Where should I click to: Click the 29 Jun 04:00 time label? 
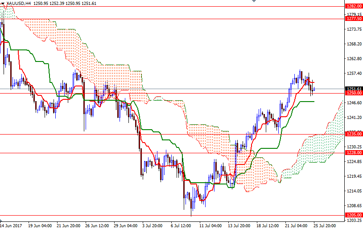(126, 225)
